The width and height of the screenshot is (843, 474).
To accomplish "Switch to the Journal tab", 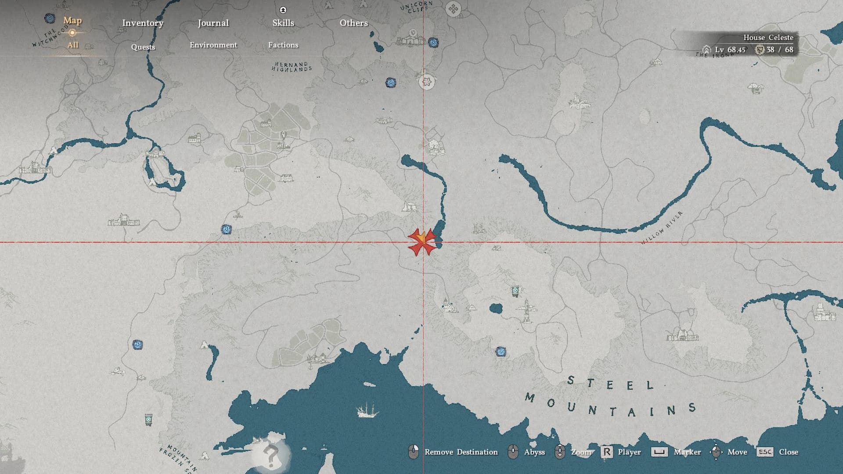I will (213, 23).
